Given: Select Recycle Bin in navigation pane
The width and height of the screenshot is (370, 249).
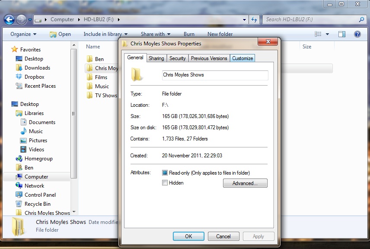Looking at the screenshot, I should (x=37, y=204).
